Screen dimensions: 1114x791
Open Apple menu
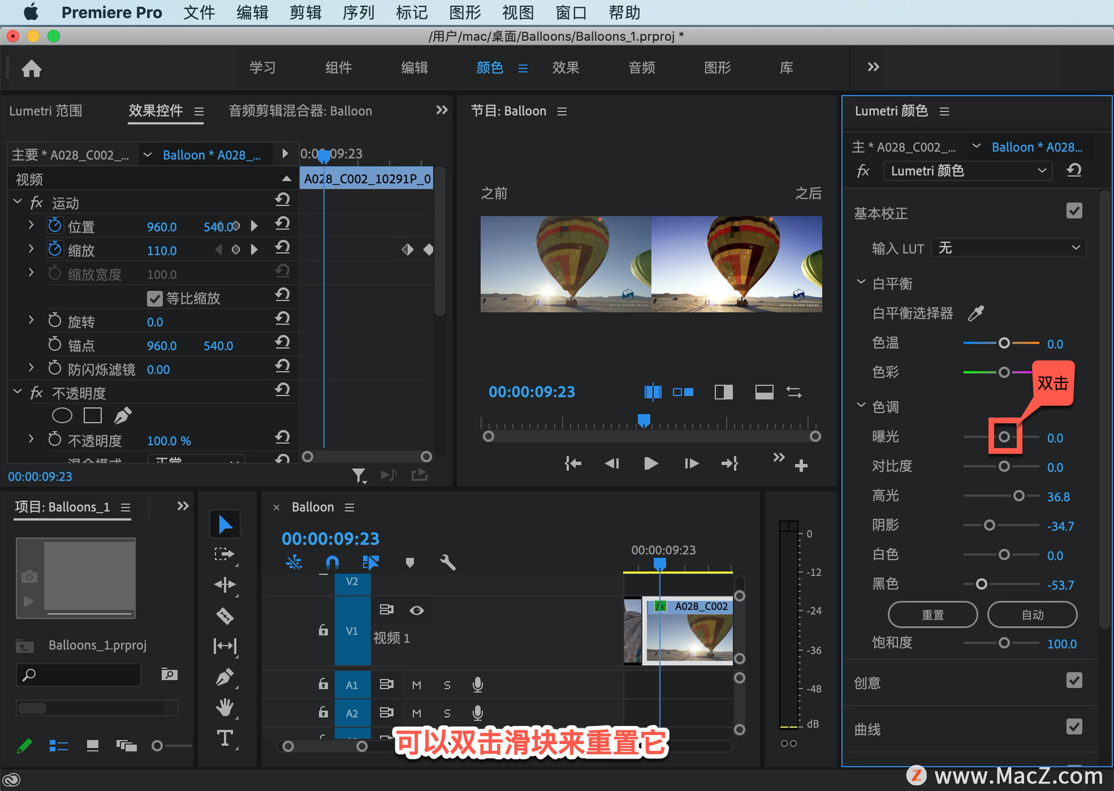(30, 12)
